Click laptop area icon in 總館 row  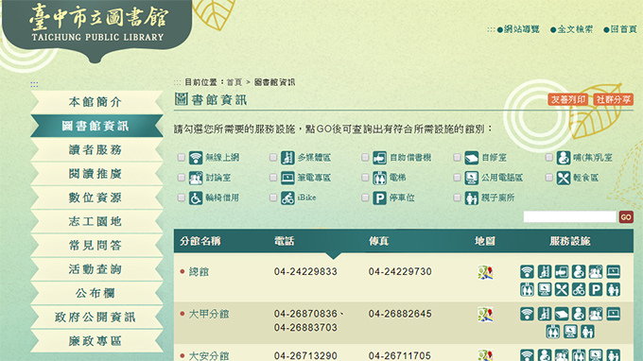tap(613, 271)
